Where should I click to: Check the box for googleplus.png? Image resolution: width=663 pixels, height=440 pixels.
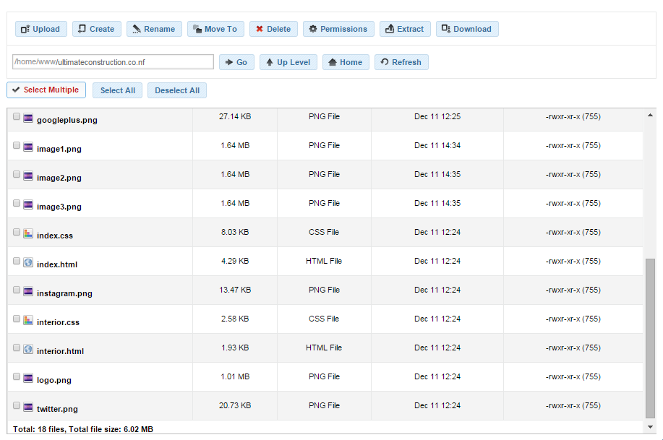click(17, 116)
